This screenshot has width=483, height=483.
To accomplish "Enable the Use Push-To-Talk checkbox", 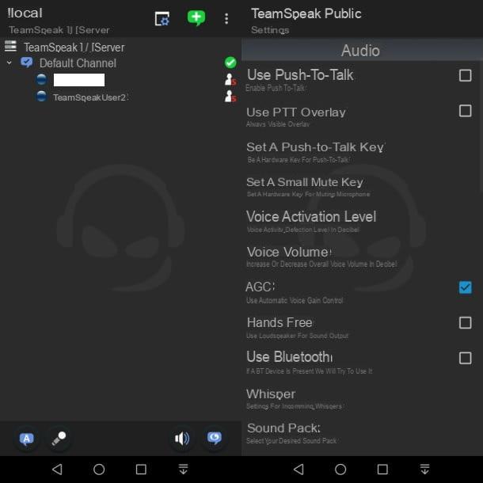I will 465,75.
